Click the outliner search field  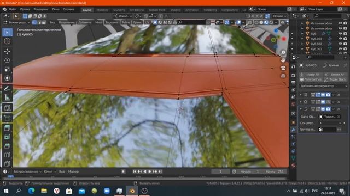pos(327,16)
